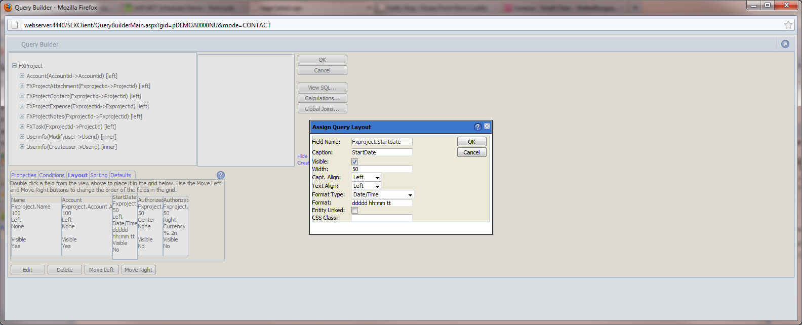
Task: Click the View SQL... button
Action: (322, 88)
